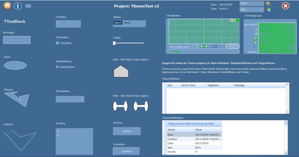Open the blue Info icon

[x=18, y=6]
